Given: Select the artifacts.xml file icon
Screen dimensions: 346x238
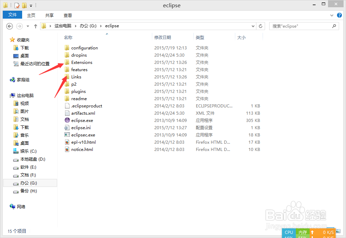Looking at the screenshot, I should point(67,113).
